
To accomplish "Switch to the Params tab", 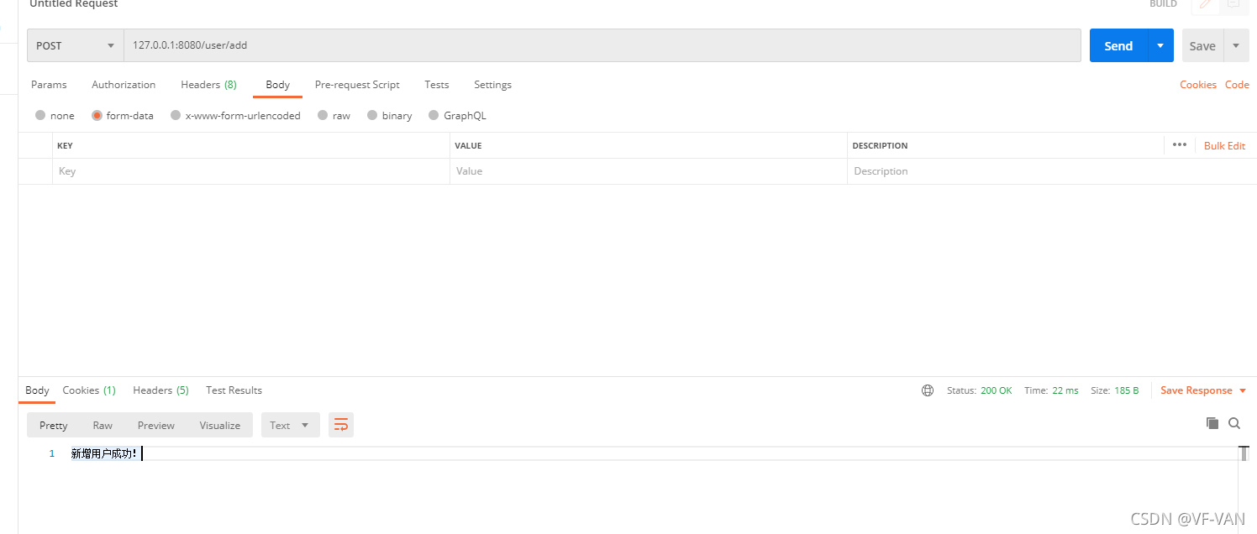I will point(49,84).
